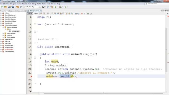Click the editor horizontal scrollbar
Viewport: 169px width, 95px height.
103,93
